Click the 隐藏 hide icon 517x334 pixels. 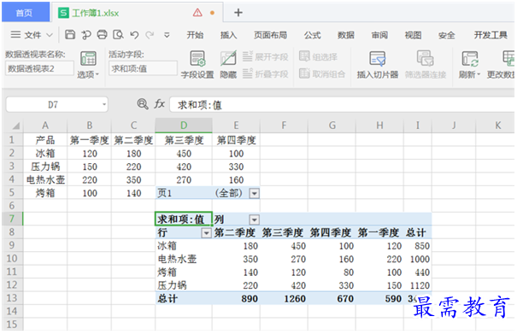tap(228, 65)
